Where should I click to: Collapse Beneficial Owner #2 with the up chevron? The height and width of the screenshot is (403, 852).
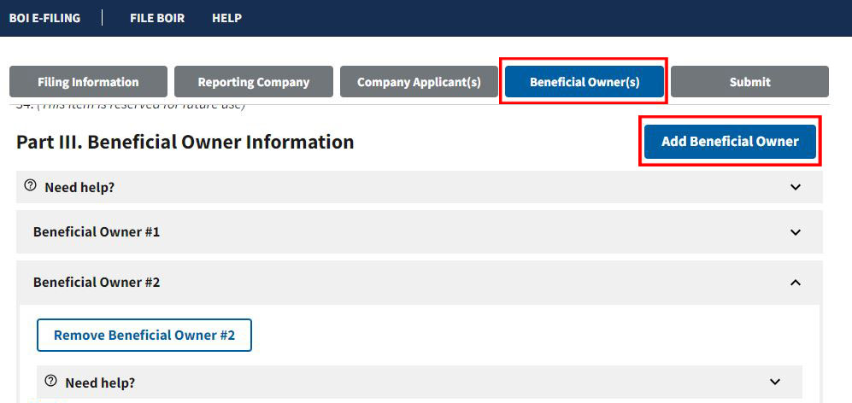(x=796, y=283)
